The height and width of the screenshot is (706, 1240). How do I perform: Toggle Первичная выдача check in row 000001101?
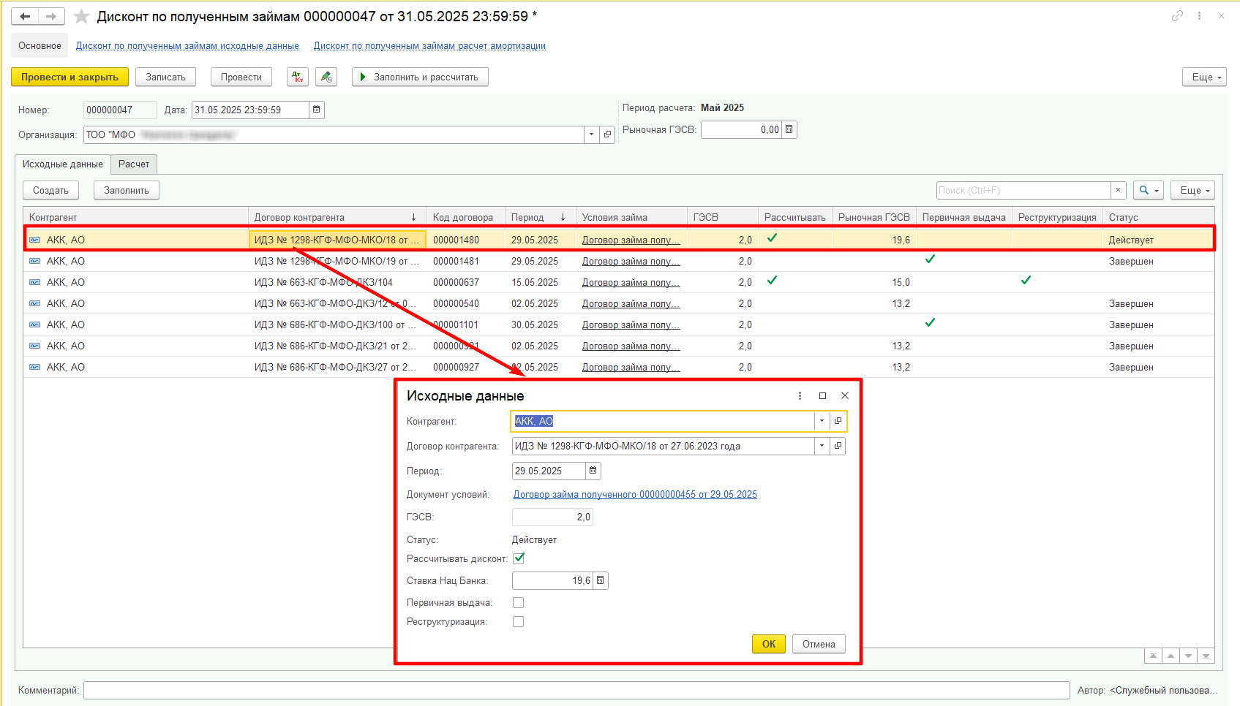pyautogui.click(x=930, y=322)
